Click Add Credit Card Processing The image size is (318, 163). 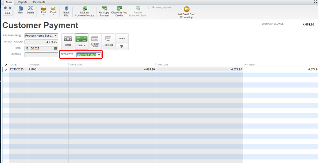point(187,12)
